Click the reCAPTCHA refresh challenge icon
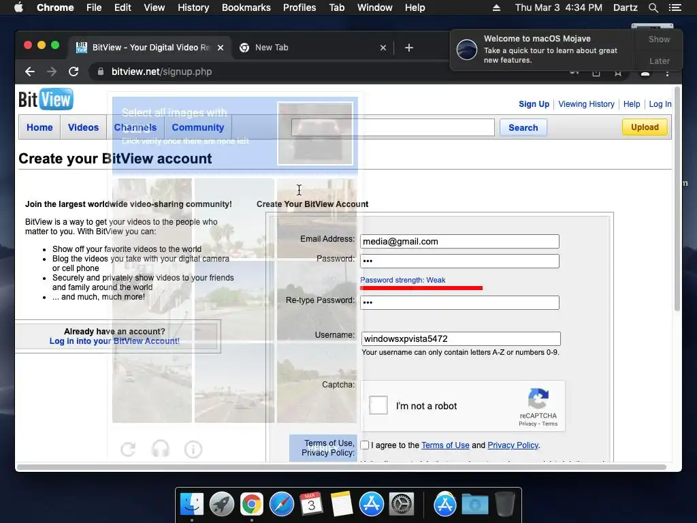697x523 pixels. (x=128, y=449)
